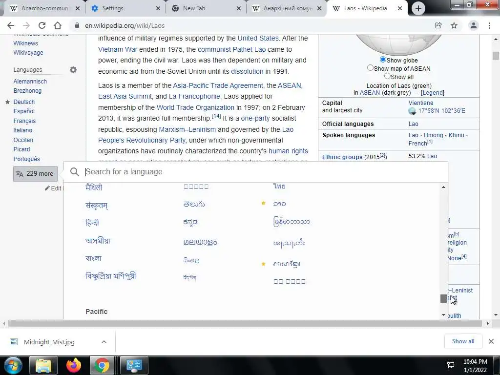The height and width of the screenshot is (375, 500).
Task: Choose हिन्दी in the language list
Action: click(x=92, y=223)
